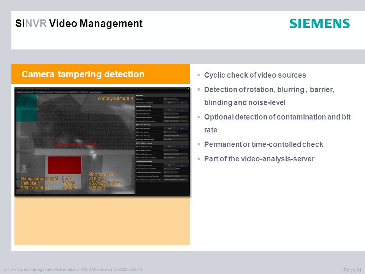Set Manipulationsmessung row to Ja
Viewport: 365px width, 274px height.
click(x=182, y=165)
